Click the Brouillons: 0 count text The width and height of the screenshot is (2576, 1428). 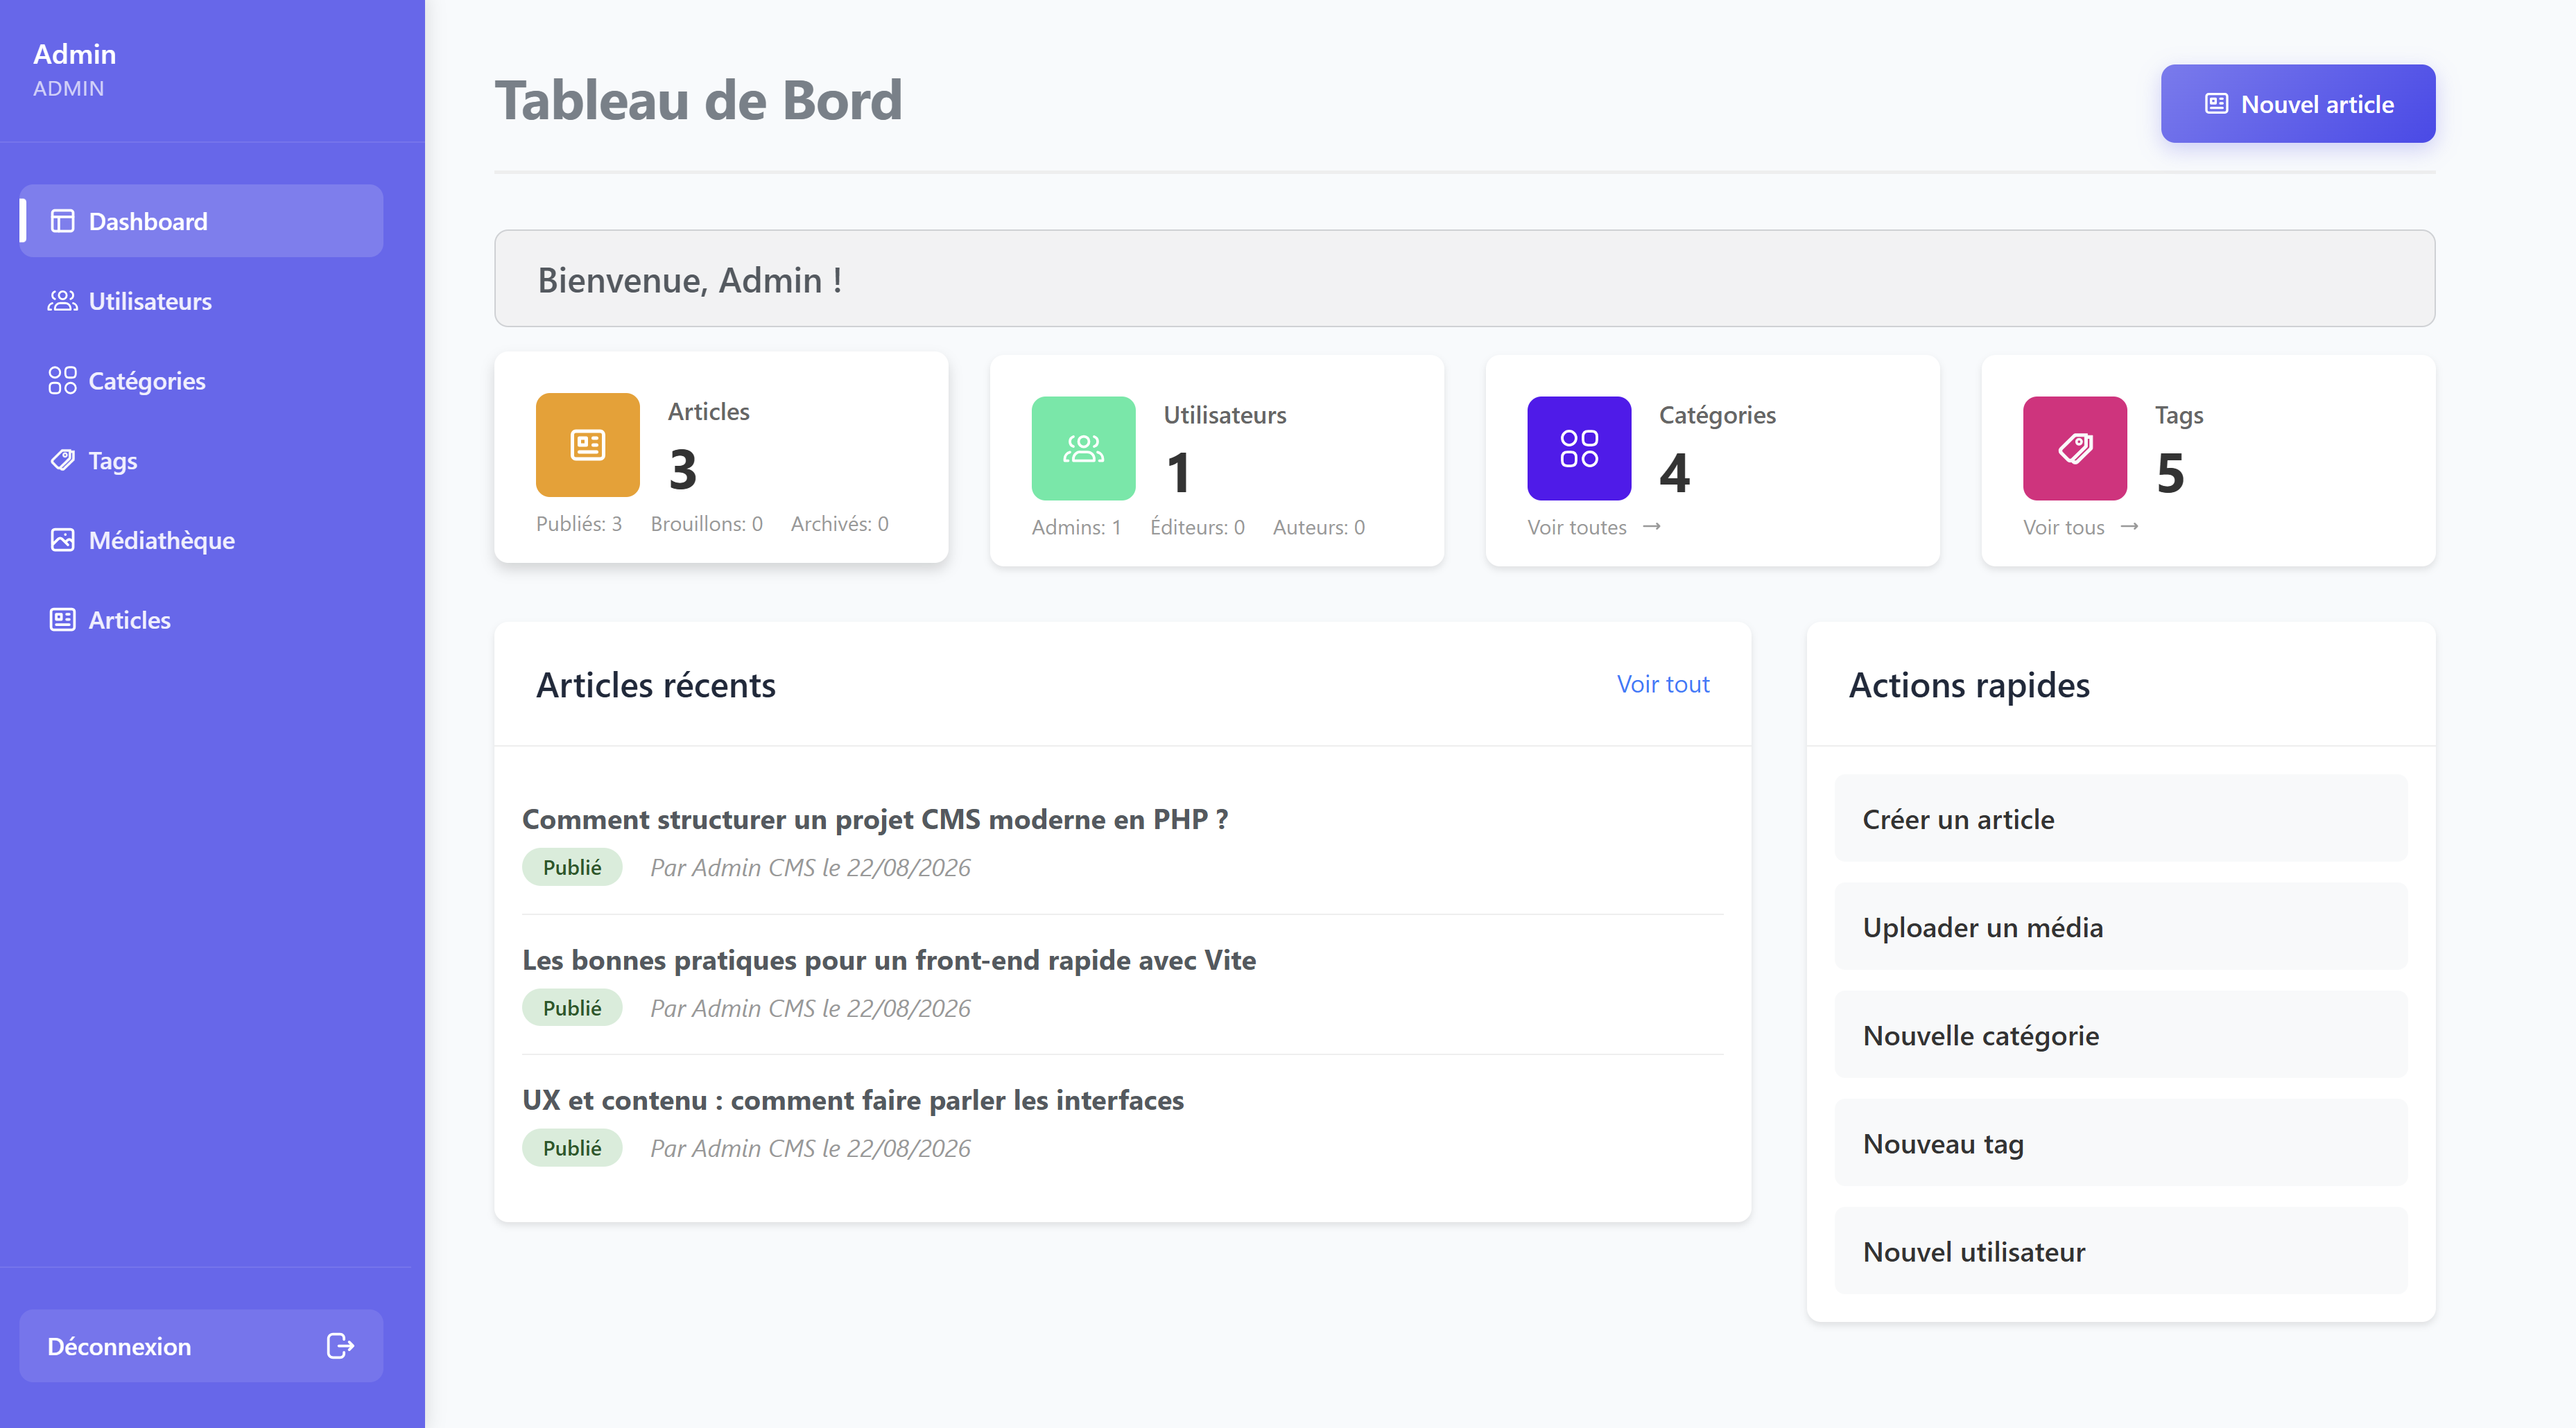coord(707,524)
